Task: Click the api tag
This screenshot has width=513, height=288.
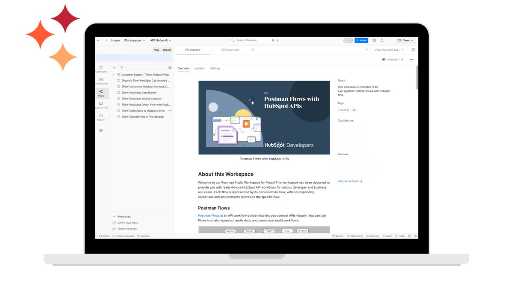Action: [x=354, y=110]
